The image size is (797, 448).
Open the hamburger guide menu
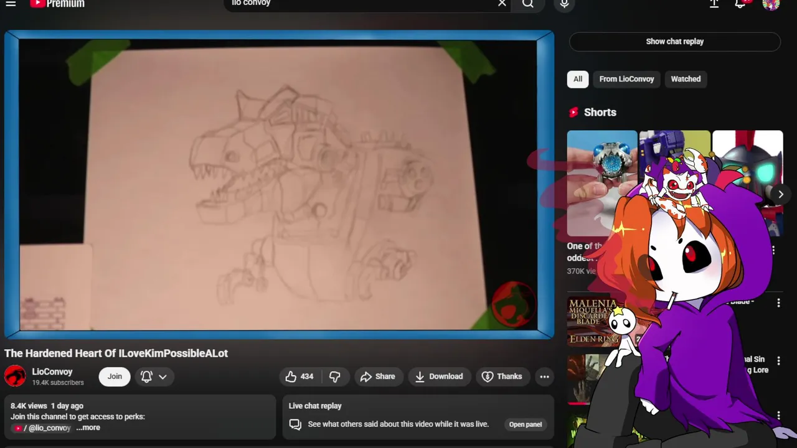(11, 4)
